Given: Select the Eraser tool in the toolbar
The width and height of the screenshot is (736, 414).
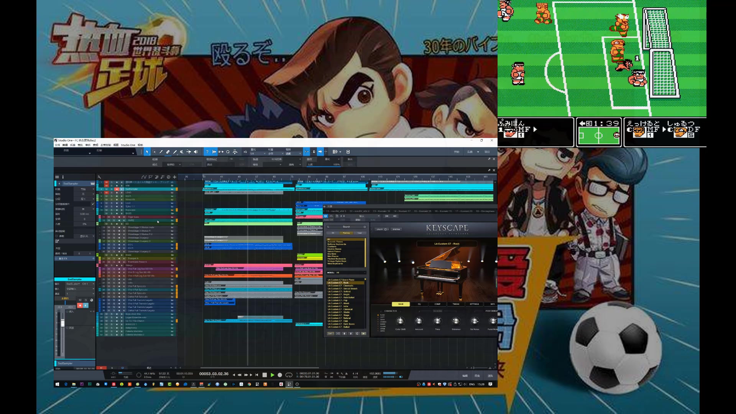Looking at the screenshot, I should (168, 152).
